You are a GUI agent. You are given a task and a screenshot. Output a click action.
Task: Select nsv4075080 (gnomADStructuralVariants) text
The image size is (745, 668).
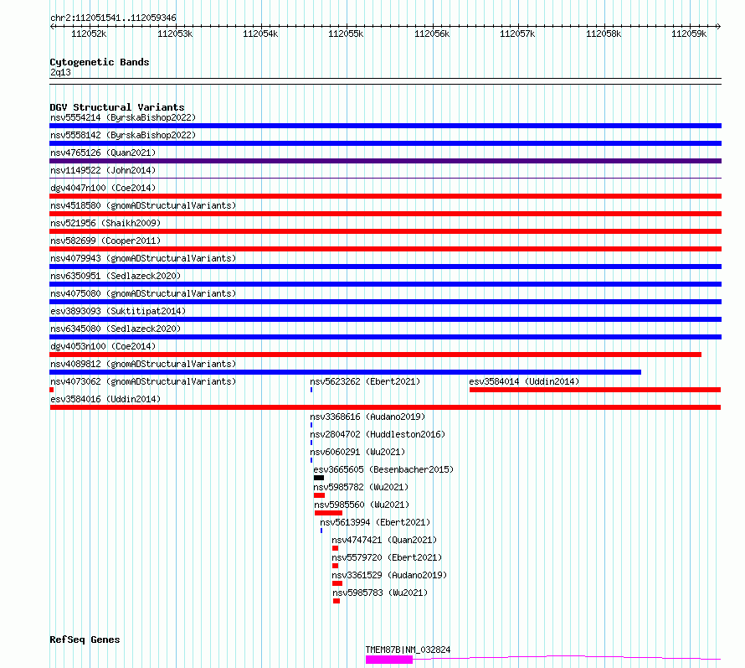(x=143, y=293)
